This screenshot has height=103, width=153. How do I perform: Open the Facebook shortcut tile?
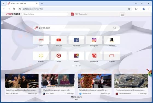tap(76, 40)
